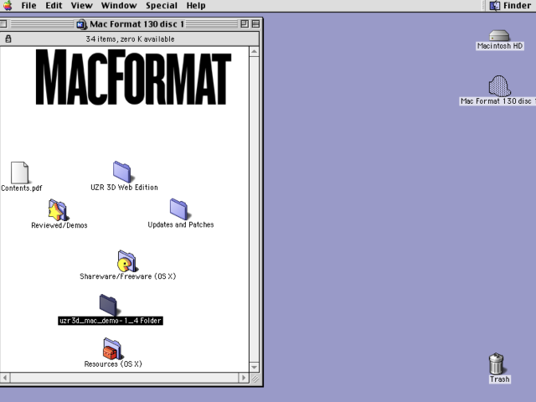536x402 pixels.
Task: Open the UZR 3D Web Edition folder icon
Action: pyautogui.click(x=122, y=172)
